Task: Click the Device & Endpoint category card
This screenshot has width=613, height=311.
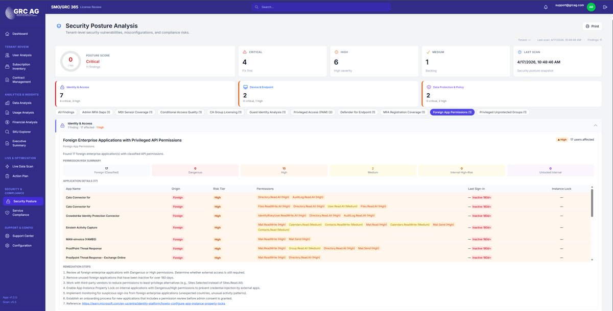Action: (328, 93)
